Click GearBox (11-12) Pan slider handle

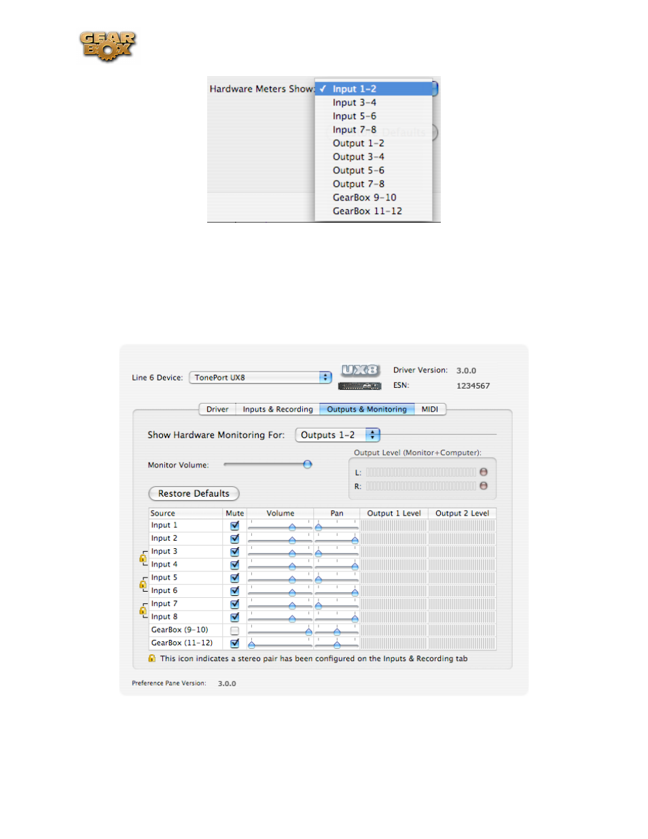pyautogui.click(x=337, y=645)
